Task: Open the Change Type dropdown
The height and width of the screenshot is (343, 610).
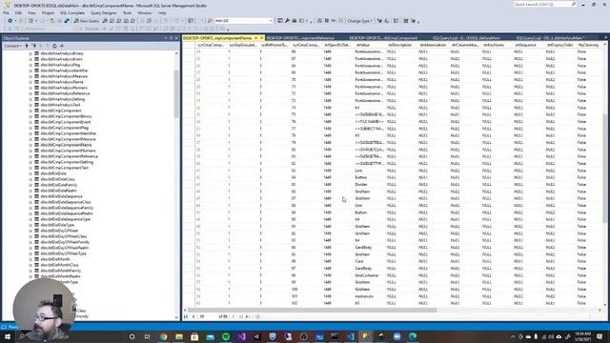Action: [x=359, y=21]
